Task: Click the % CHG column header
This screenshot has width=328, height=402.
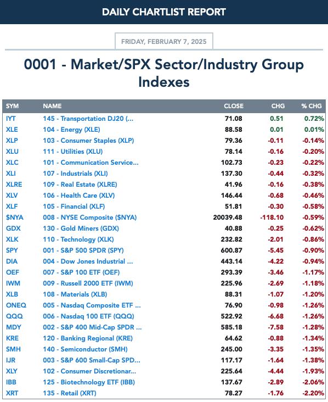Action: pos(312,106)
